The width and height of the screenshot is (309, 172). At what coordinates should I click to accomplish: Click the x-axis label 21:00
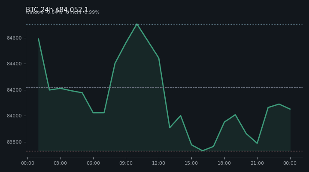[x=257, y=163]
